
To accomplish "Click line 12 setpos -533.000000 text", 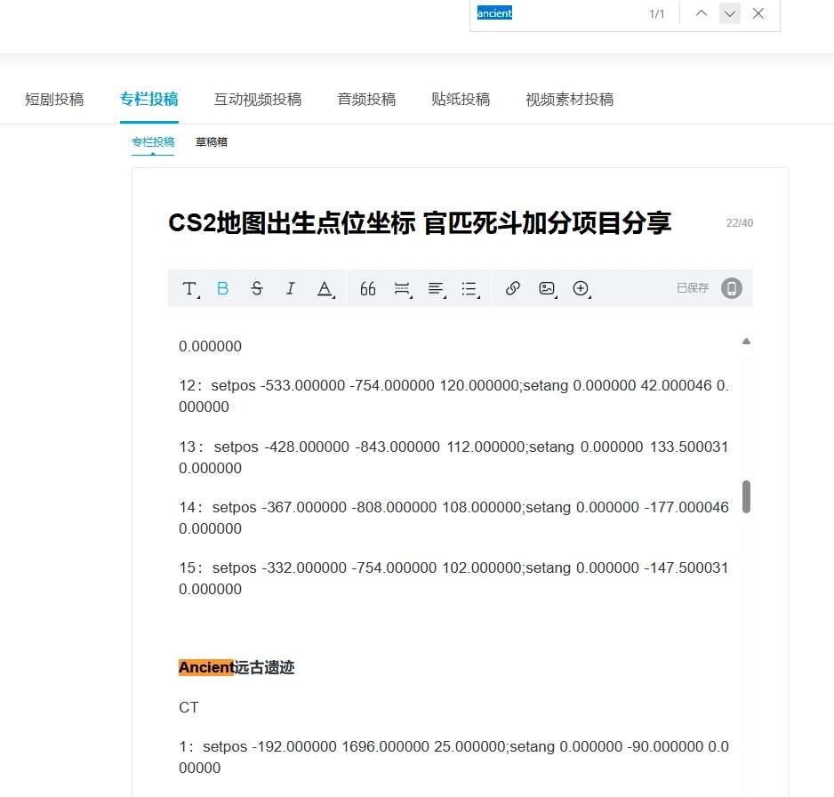I will click(x=453, y=396).
